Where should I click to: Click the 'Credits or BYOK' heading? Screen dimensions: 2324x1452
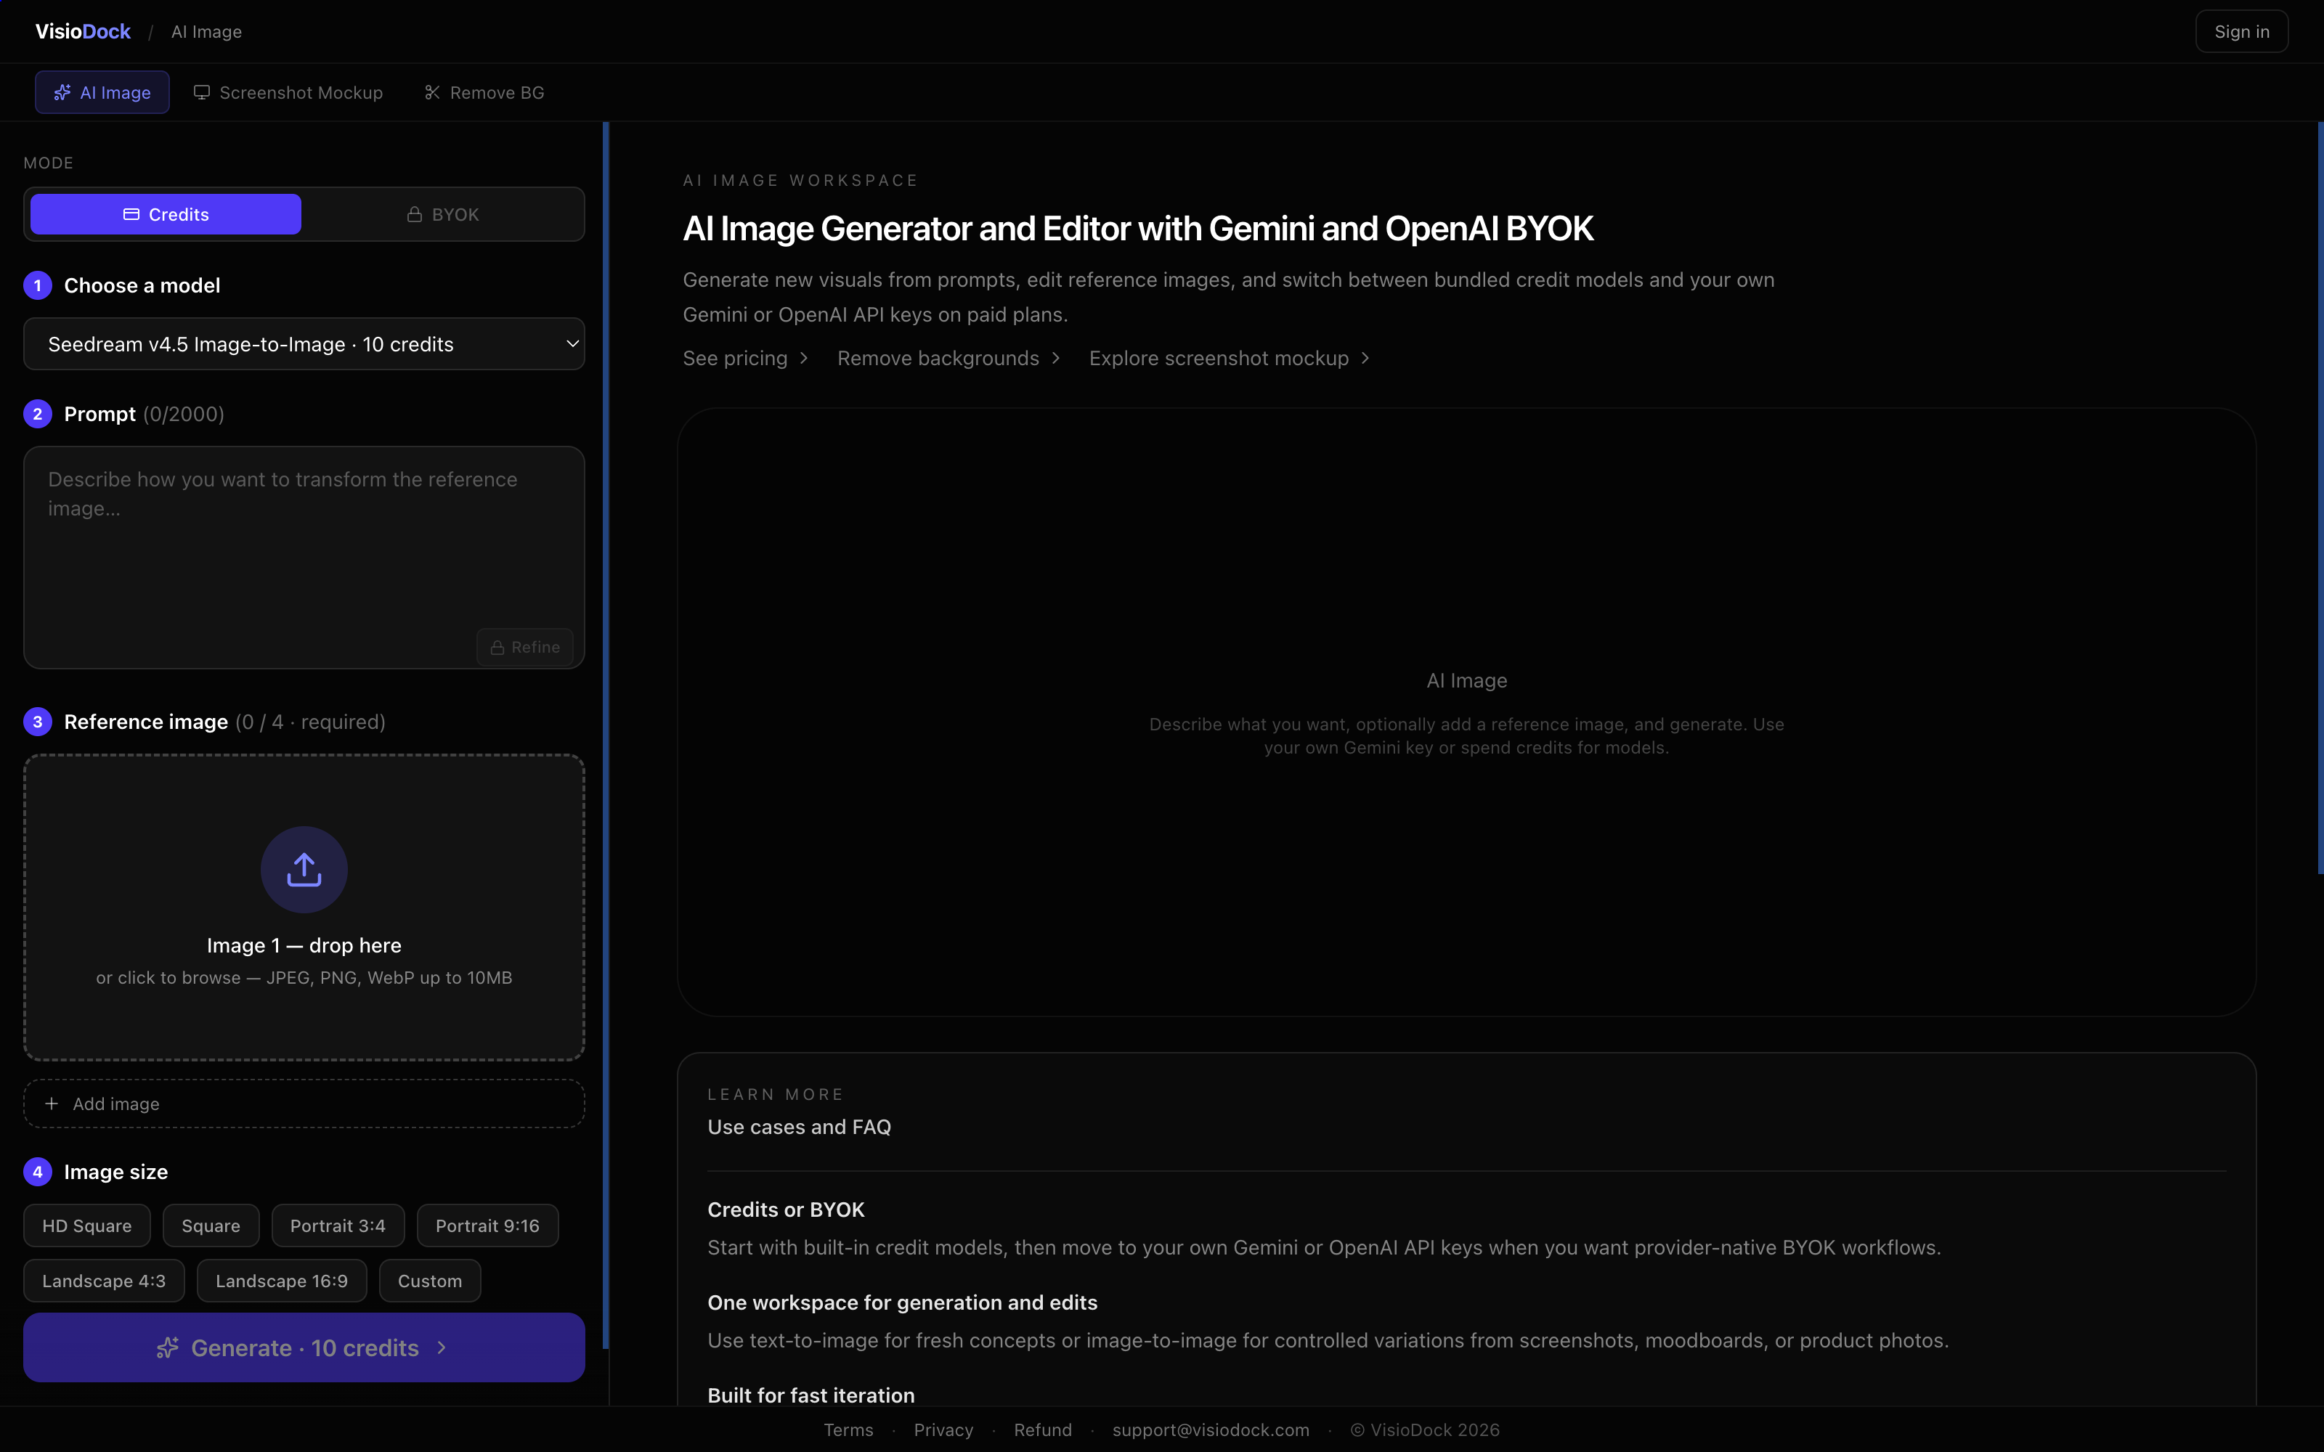pyautogui.click(x=786, y=1210)
